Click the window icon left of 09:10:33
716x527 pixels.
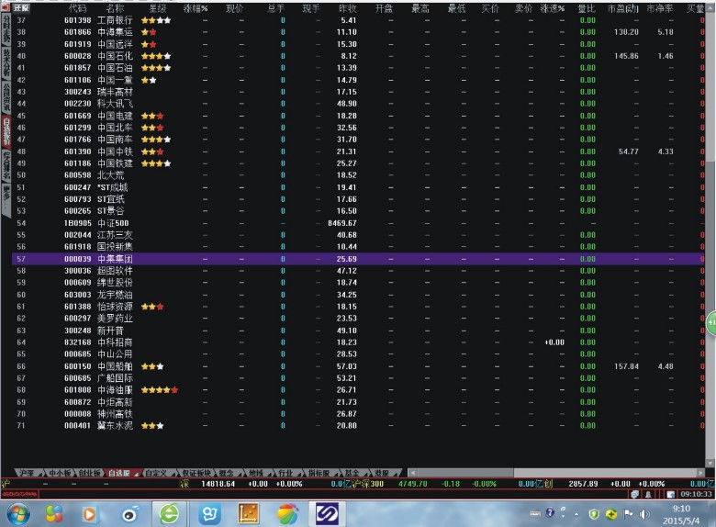[670, 494]
